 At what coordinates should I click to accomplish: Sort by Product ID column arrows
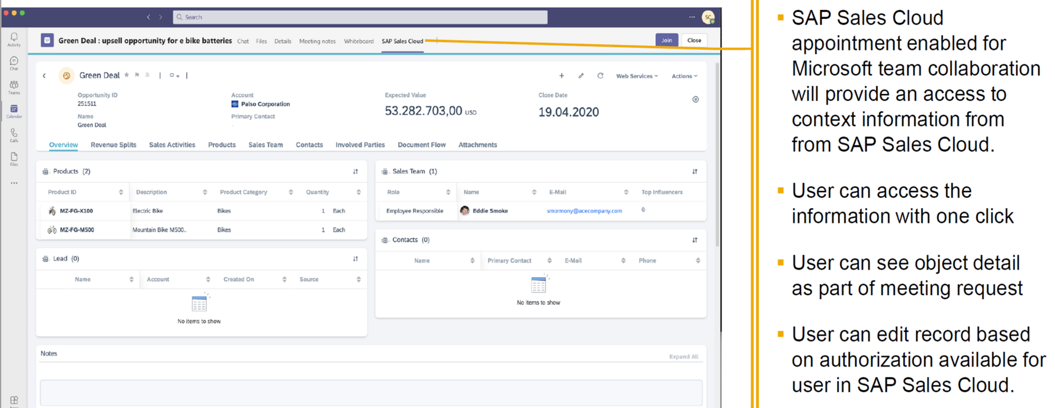tap(121, 192)
